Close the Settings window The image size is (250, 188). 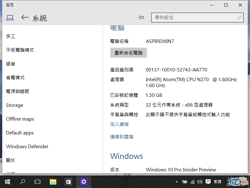pos(240,5)
